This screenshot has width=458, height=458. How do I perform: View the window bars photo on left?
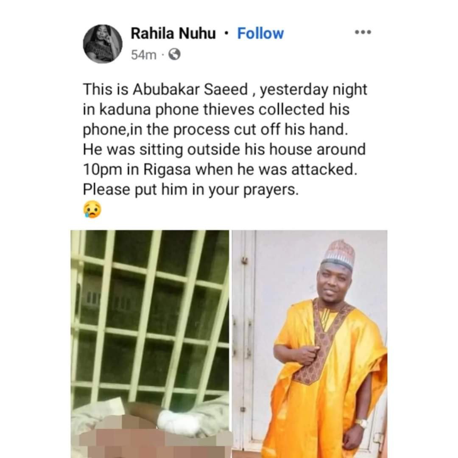click(150, 344)
